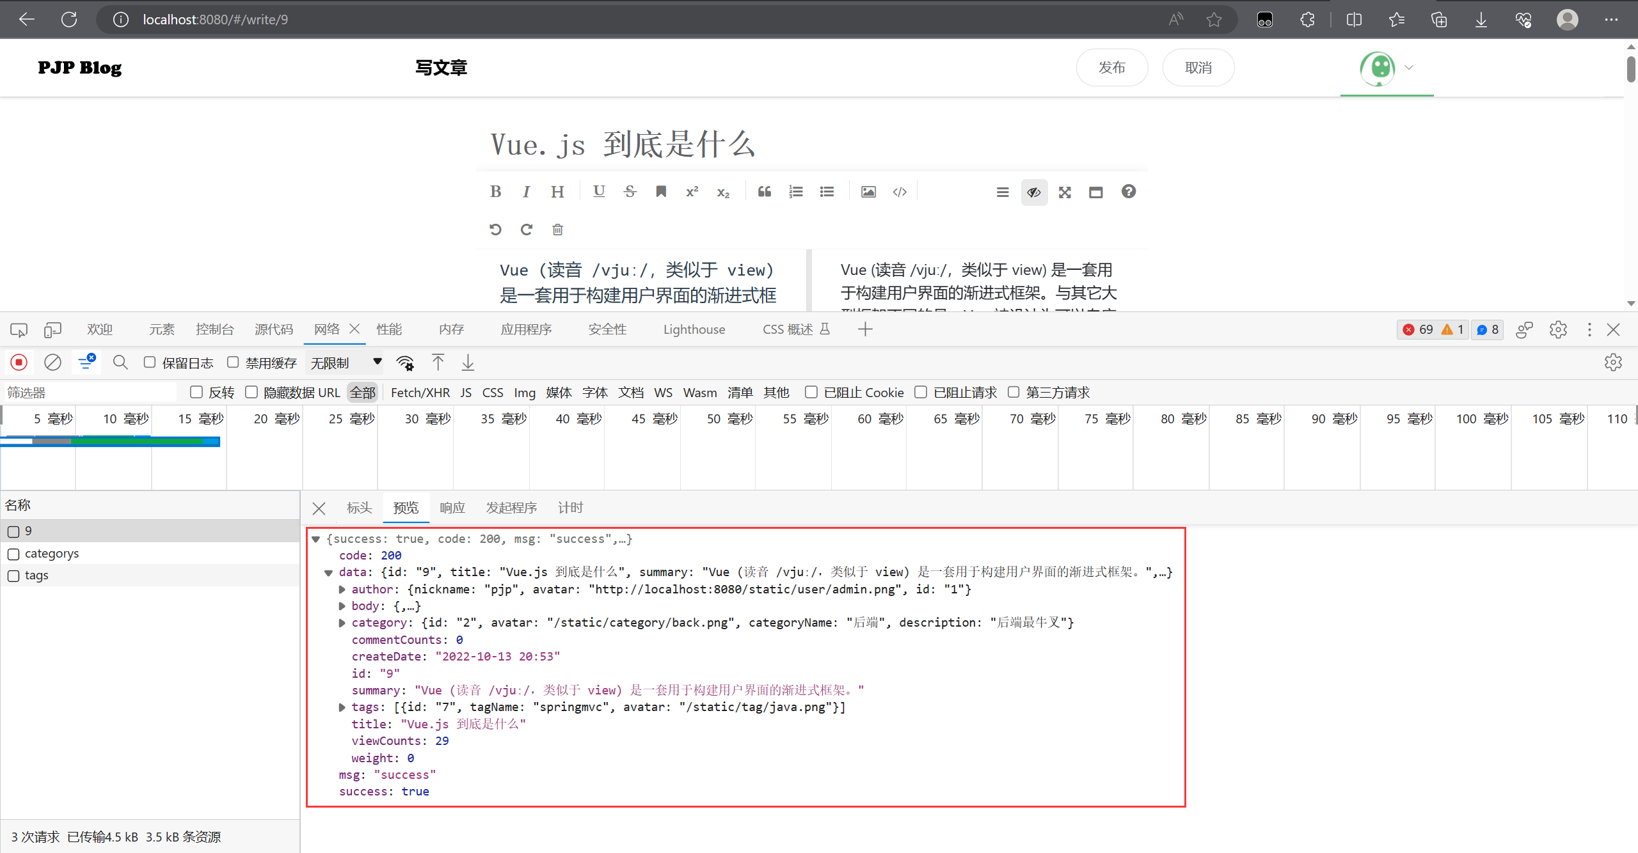This screenshot has width=1638, height=853.
Task: Open DevTools settings gear
Action: click(x=1558, y=329)
